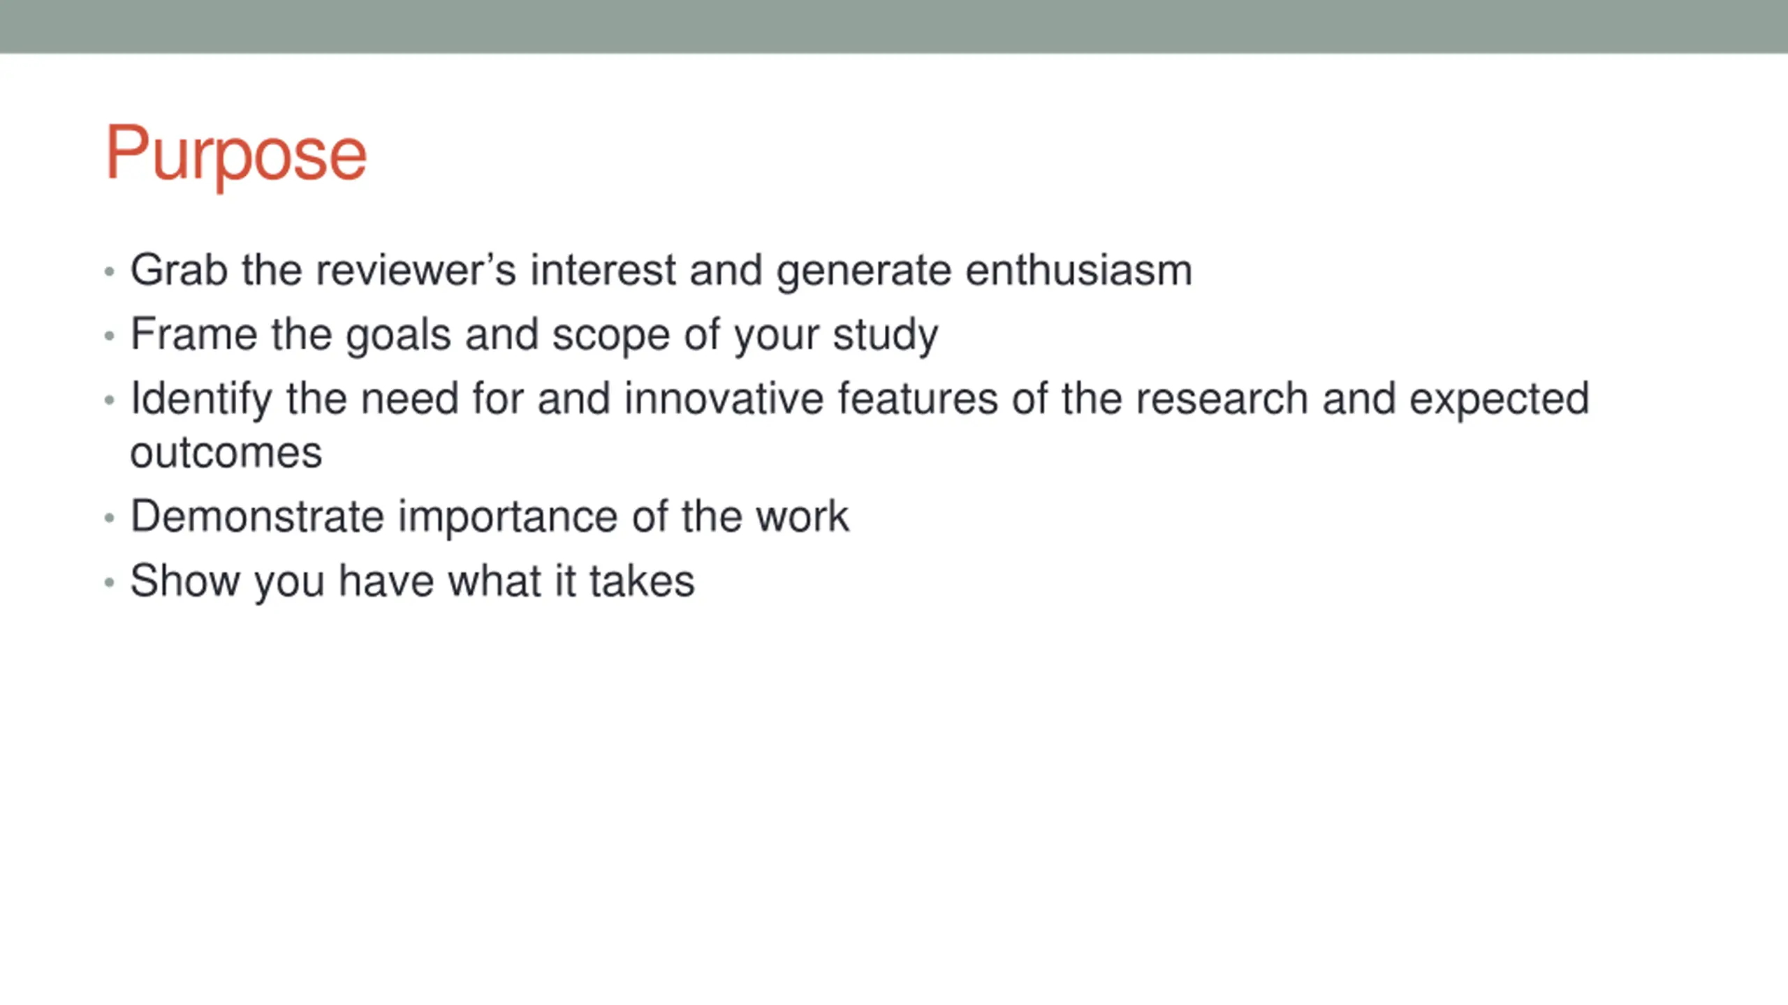The height and width of the screenshot is (1005, 1788).
Task: Click the bullet dot before "Show you have"
Action: [109, 583]
